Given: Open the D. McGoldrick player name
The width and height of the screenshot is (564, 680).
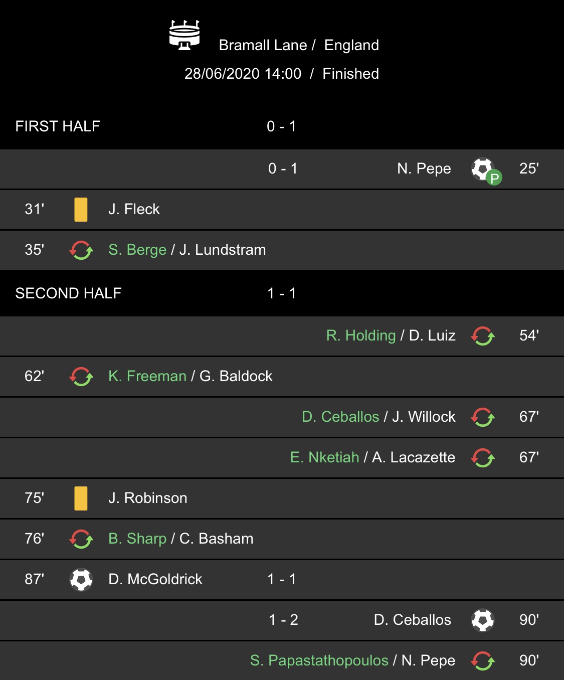Looking at the screenshot, I should click(155, 579).
